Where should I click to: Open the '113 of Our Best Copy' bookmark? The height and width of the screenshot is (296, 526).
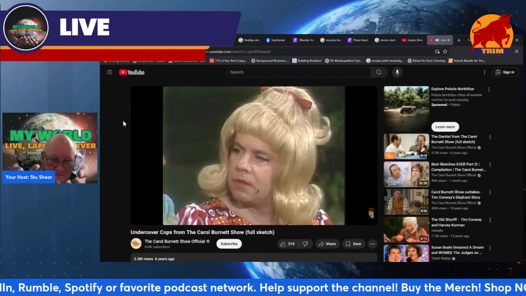click(x=228, y=61)
